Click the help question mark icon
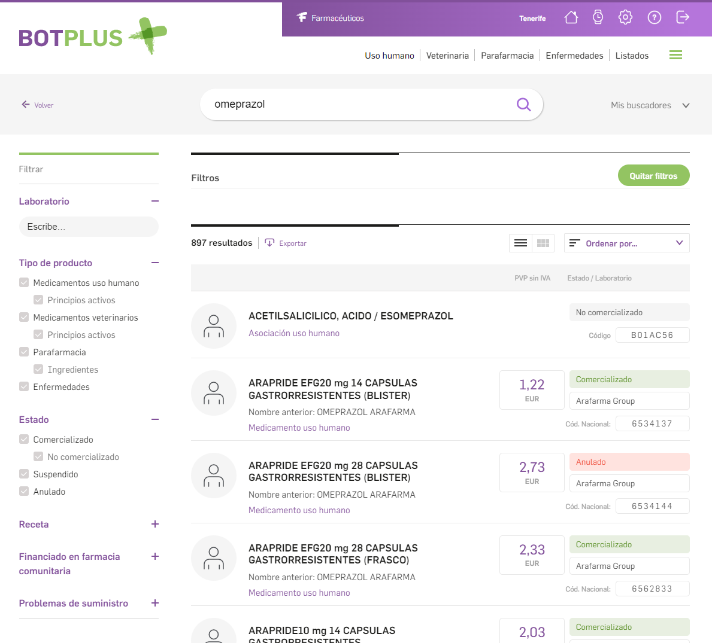The width and height of the screenshot is (712, 643). [654, 18]
